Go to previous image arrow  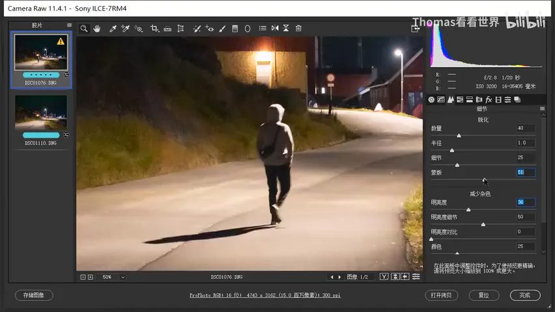332,277
